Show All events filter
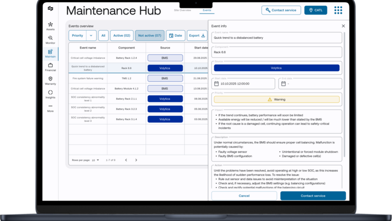This screenshot has height=221, width=392. (x=103, y=36)
